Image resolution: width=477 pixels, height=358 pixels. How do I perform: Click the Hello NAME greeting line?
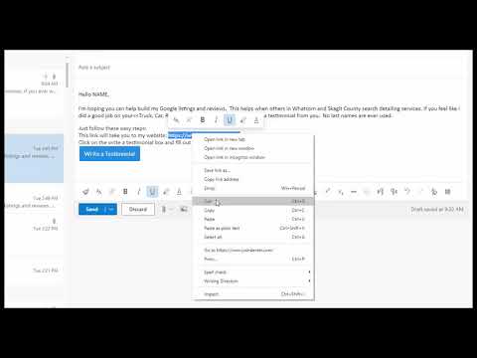[93, 94]
